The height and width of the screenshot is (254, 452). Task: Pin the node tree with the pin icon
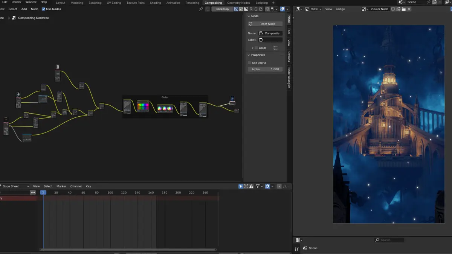[201, 9]
